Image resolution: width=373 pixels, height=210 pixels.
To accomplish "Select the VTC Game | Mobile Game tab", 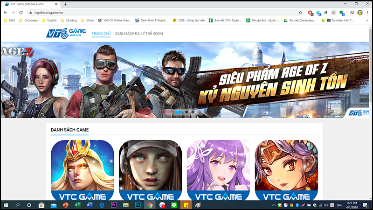I will (x=31, y=4).
